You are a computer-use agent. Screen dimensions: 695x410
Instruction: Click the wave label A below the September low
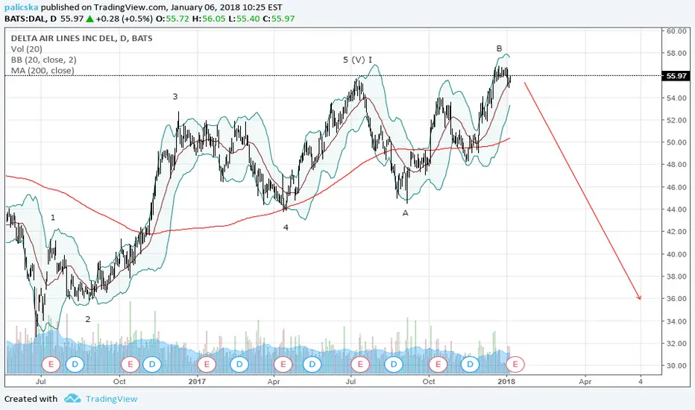[x=405, y=213]
